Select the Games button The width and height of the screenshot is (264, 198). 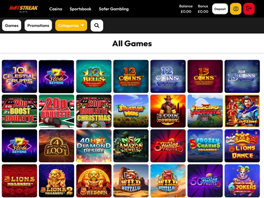tap(12, 26)
